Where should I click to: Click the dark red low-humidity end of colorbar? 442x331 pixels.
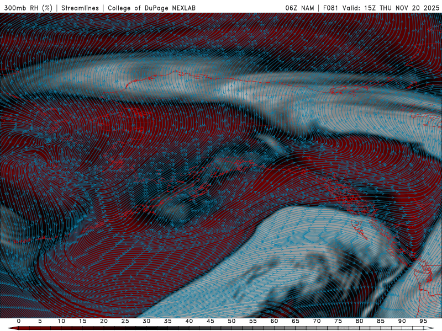13,328
